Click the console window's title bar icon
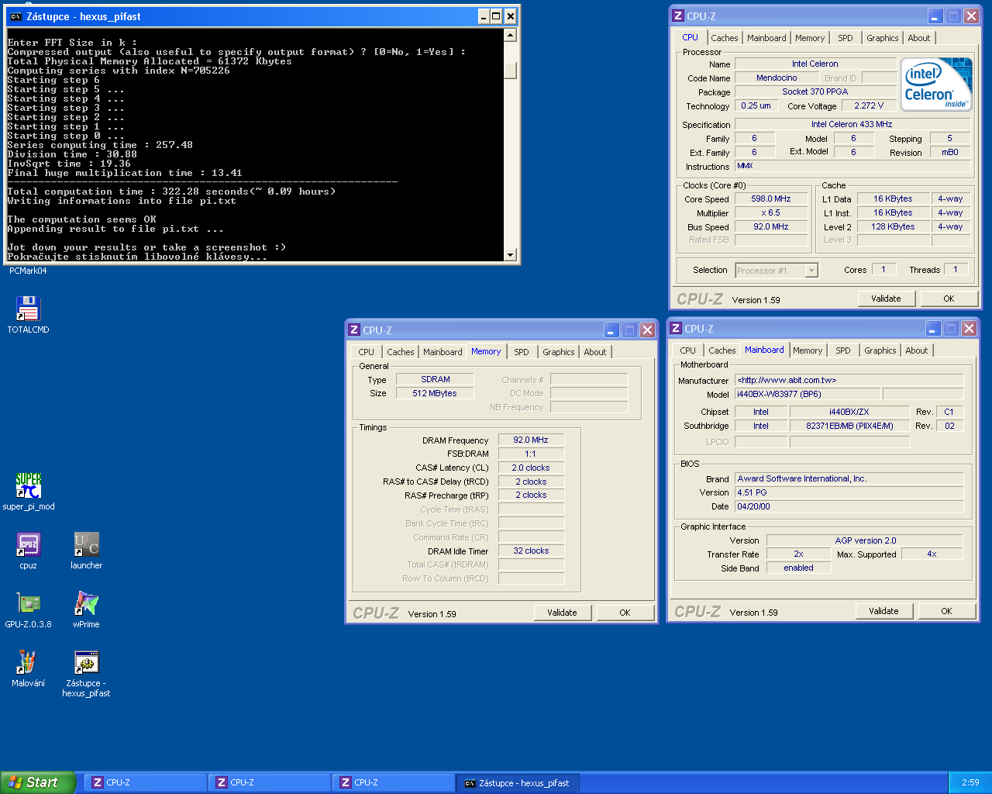Screen dimensions: 992x794 coord(15,16)
